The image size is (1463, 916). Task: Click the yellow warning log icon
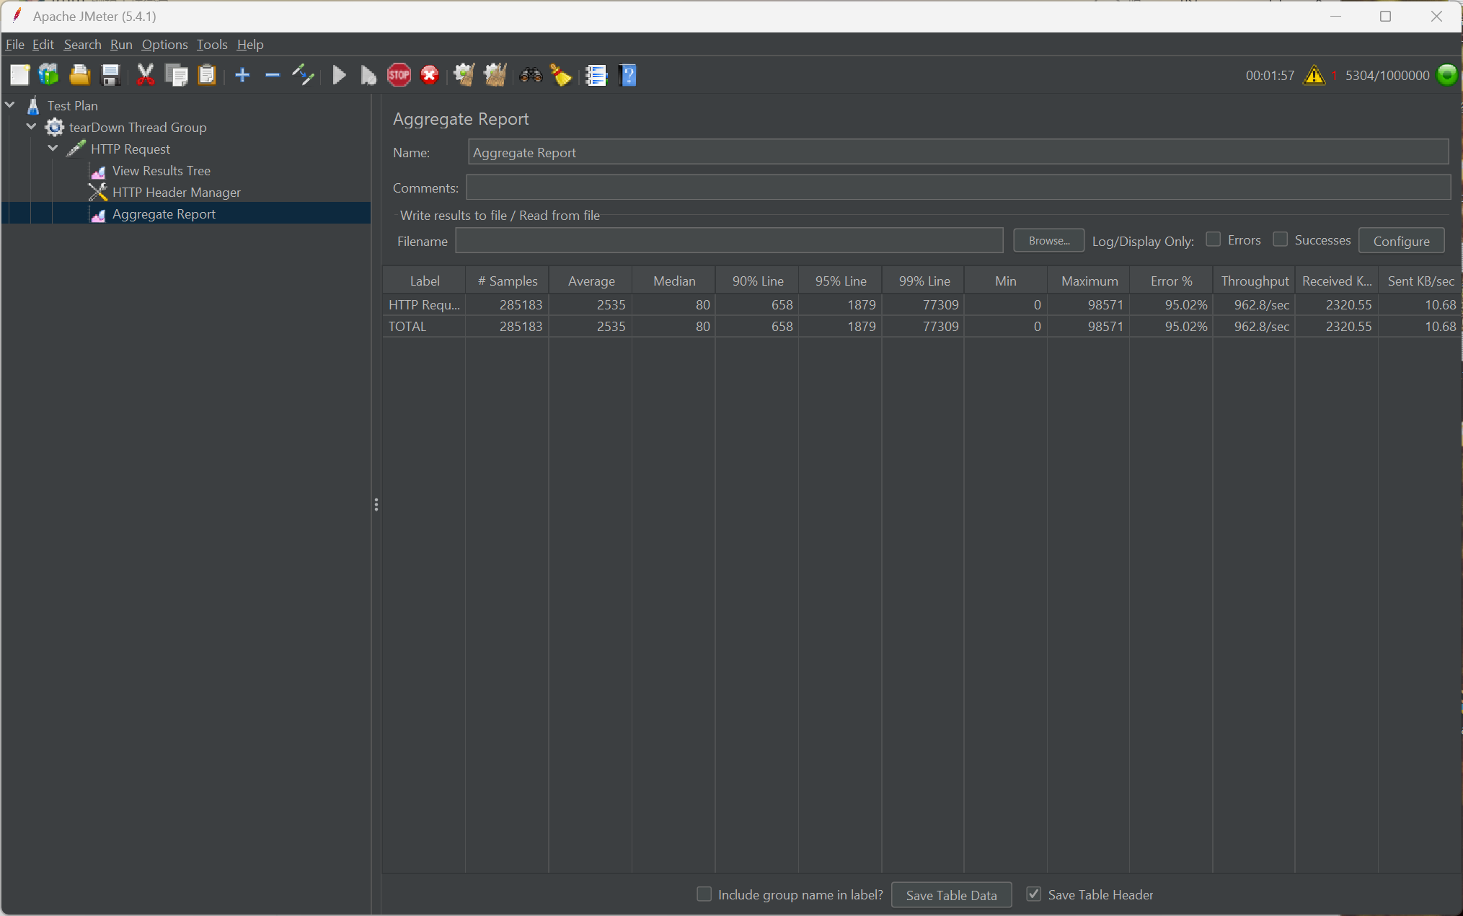coord(1314,75)
